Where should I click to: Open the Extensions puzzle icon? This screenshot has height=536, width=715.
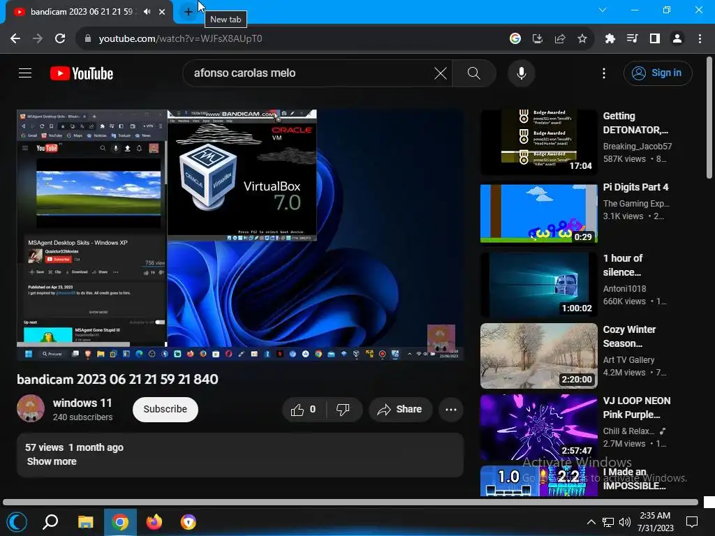pyautogui.click(x=610, y=39)
